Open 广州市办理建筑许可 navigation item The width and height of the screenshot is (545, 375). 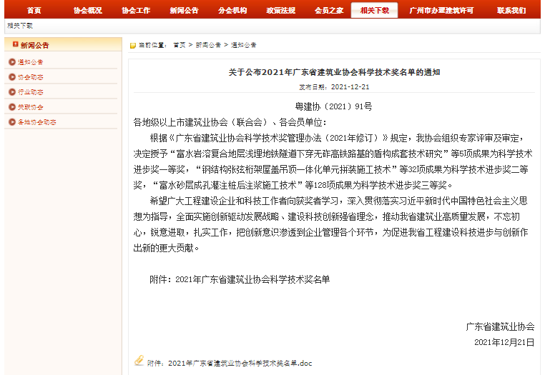[441, 11]
